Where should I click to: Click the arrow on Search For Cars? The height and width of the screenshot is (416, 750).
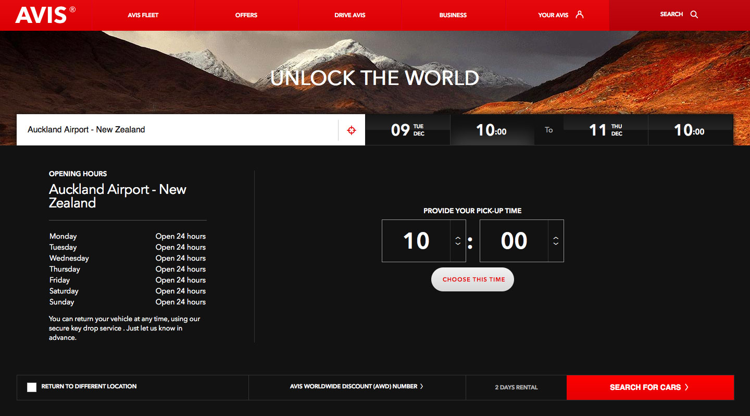coord(687,387)
